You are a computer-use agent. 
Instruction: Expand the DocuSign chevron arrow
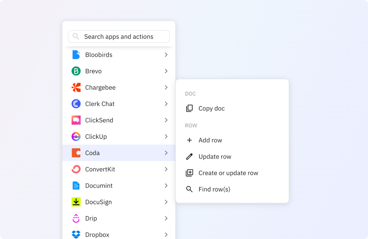click(x=166, y=202)
